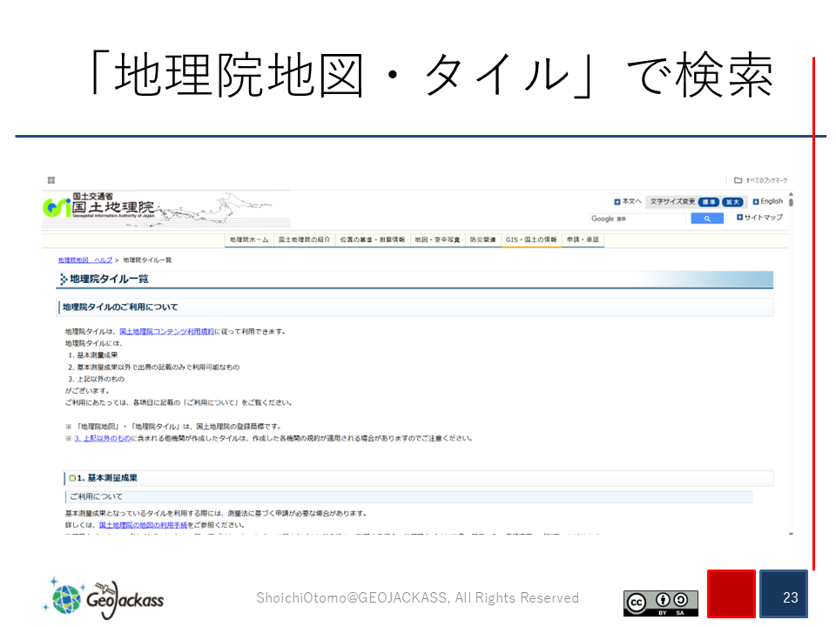
Task: Open the GIS・国土の情報 menu tab
Action: point(530,239)
